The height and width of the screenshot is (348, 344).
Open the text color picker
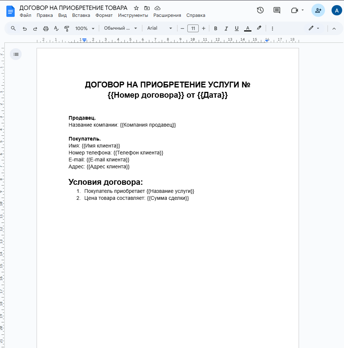click(x=248, y=28)
